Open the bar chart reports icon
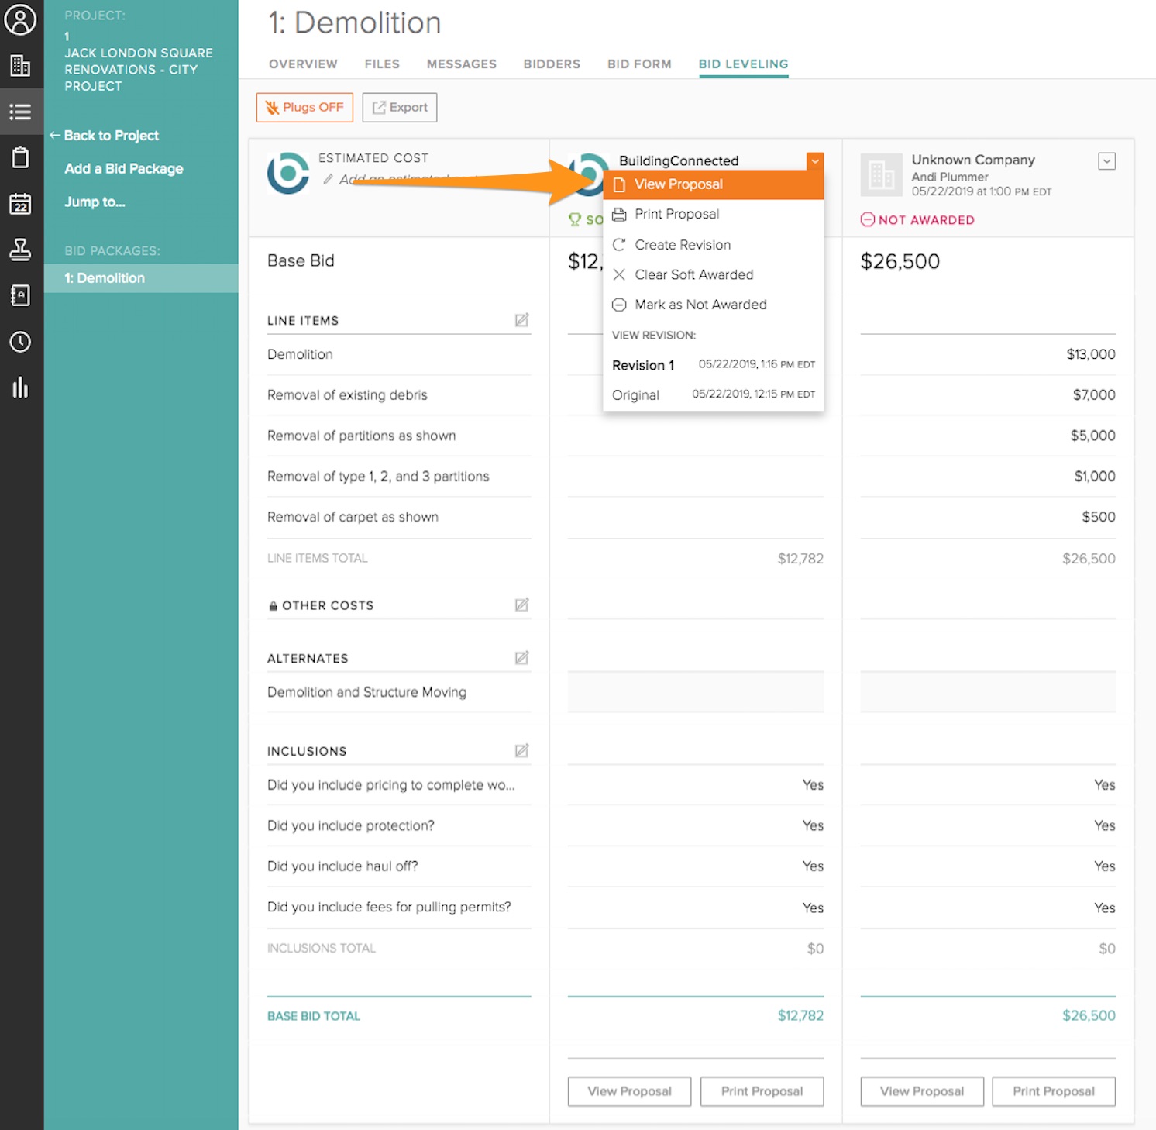The image size is (1156, 1130). pos(20,388)
